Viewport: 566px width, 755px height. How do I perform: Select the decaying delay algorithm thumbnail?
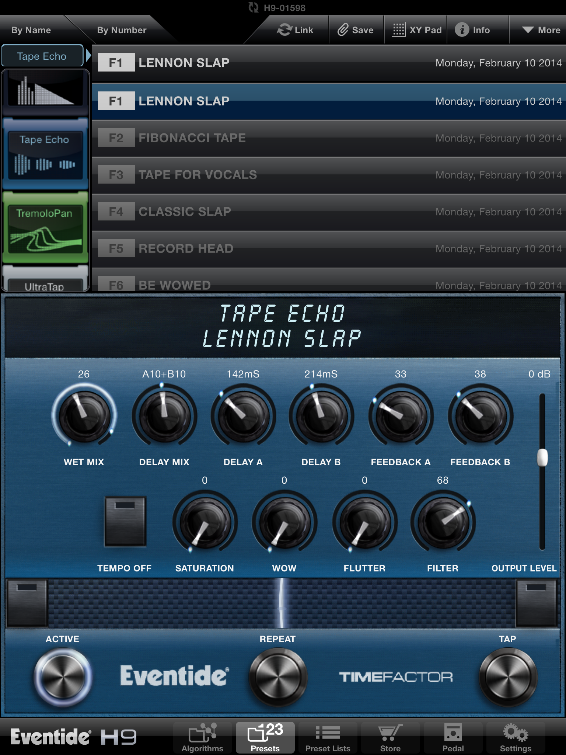click(45, 92)
